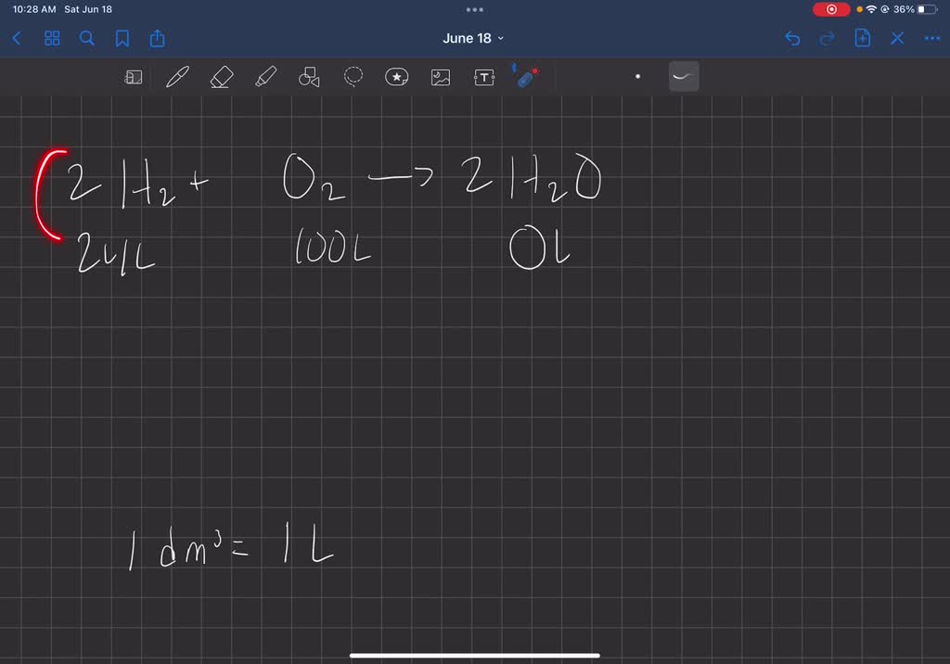The width and height of the screenshot is (950, 664).
Task: Select the Eraser tool
Action: [x=221, y=77]
